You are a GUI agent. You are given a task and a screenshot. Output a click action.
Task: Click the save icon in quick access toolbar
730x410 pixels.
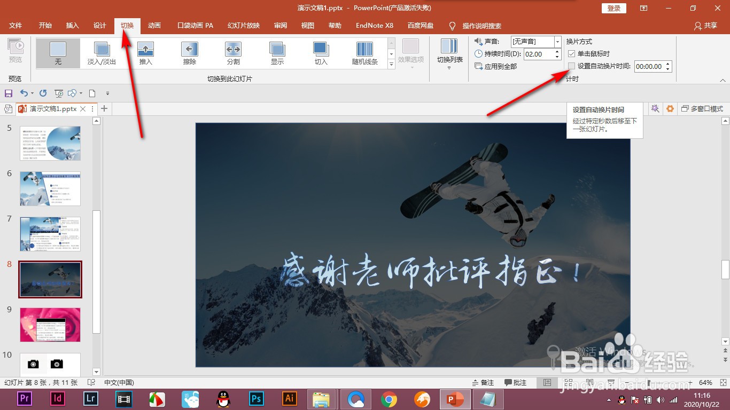point(9,93)
